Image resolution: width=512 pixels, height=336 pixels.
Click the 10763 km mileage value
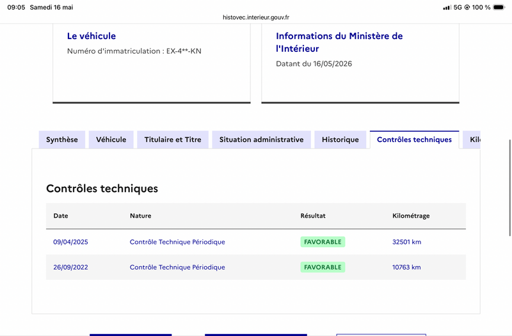coord(406,267)
